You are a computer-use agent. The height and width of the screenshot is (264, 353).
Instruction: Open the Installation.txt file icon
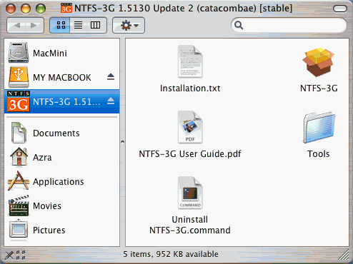coord(190,61)
